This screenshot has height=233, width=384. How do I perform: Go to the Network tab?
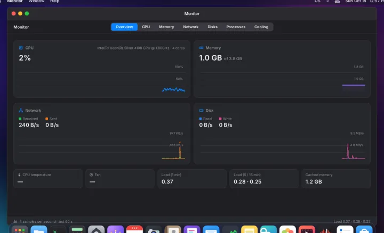(191, 27)
